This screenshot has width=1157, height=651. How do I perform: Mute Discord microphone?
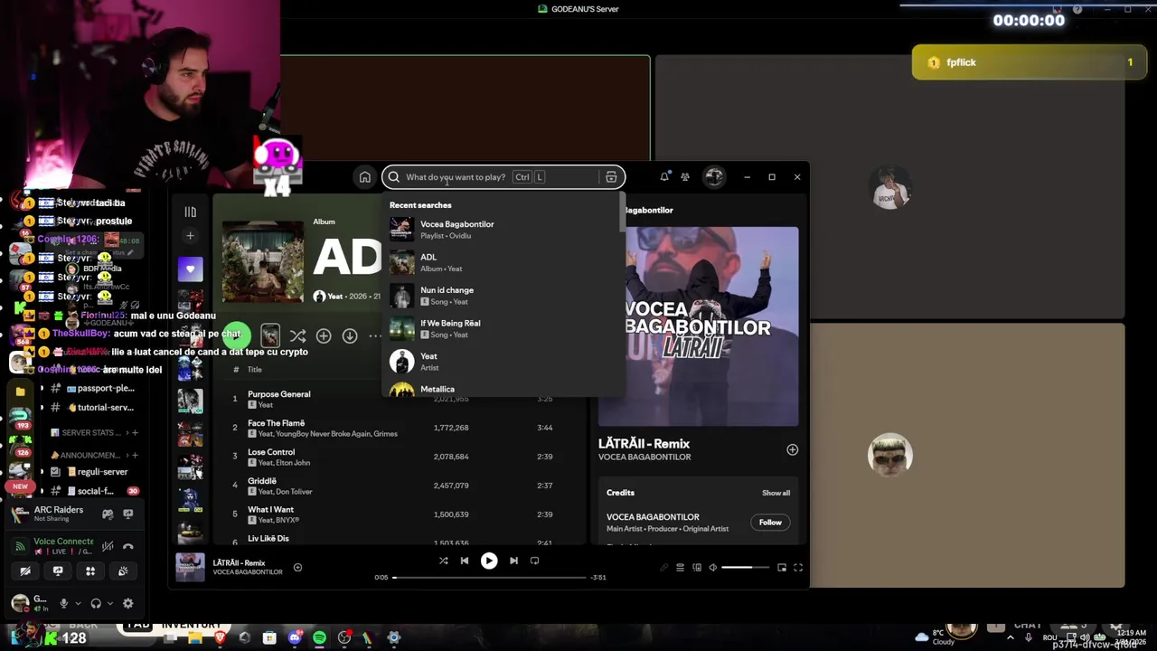pyautogui.click(x=63, y=603)
